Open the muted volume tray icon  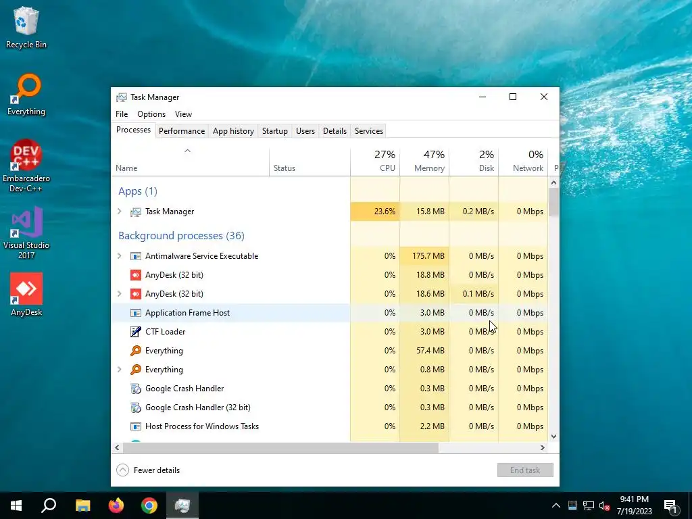pos(605,505)
